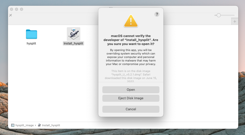Click the help question mark button
The image size is (245, 135).
click(x=157, y=14)
